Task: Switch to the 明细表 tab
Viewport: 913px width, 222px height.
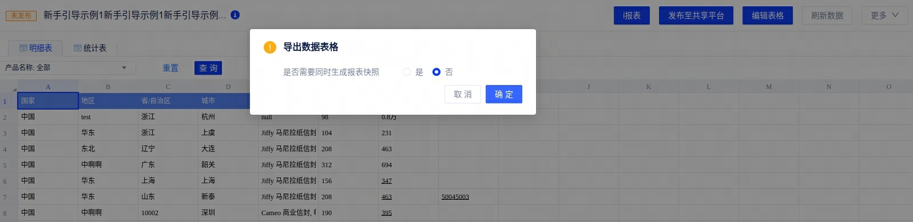Action: pyautogui.click(x=35, y=48)
